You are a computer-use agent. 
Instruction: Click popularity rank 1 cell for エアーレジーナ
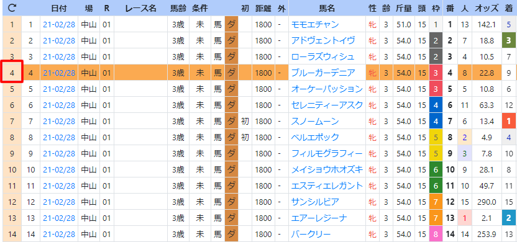click(465, 218)
